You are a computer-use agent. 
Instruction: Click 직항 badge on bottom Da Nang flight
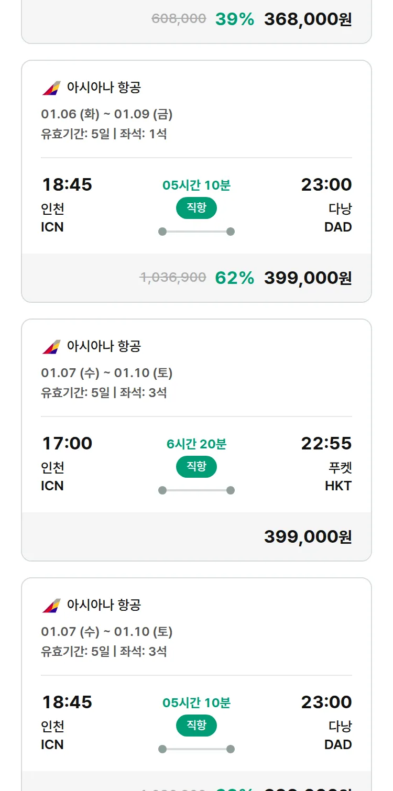(x=196, y=726)
